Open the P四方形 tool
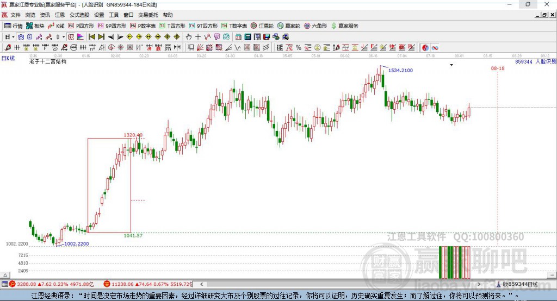Image resolution: width=557 pixels, height=301 pixels. coord(81,26)
